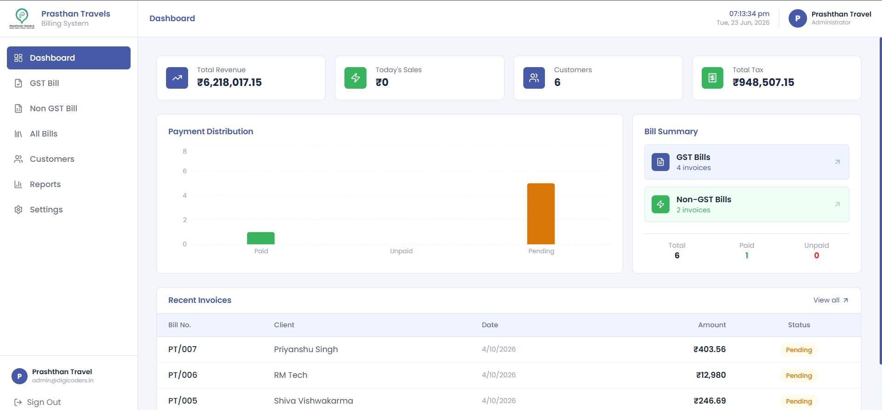Go to All Bills
Image resolution: width=882 pixels, height=410 pixels.
(x=69, y=134)
